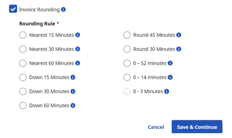Select Nearest 15 Minutes radio button
The height and width of the screenshot is (138, 232).
click(23, 35)
